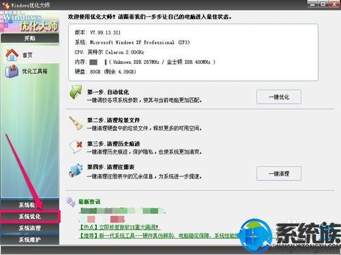The image size is (341, 255).
Task: Click the blue 清理注册表 cubes icon
Action: point(76,171)
